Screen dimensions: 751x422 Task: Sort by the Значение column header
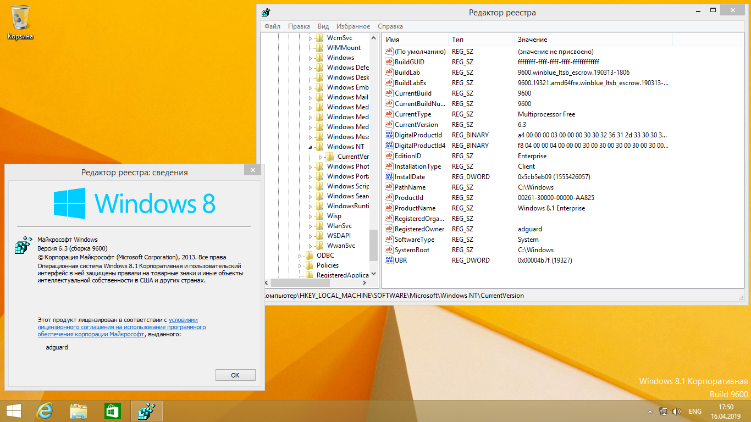[593, 40]
